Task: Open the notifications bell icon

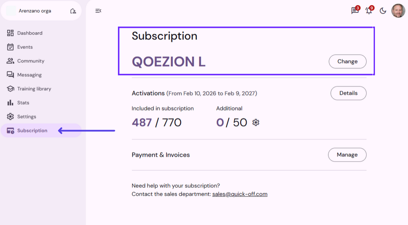Action: click(x=369, y=11)
